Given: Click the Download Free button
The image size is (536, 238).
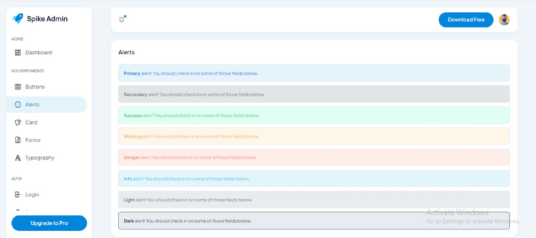Looking at the screenshot, I should 466,20.
